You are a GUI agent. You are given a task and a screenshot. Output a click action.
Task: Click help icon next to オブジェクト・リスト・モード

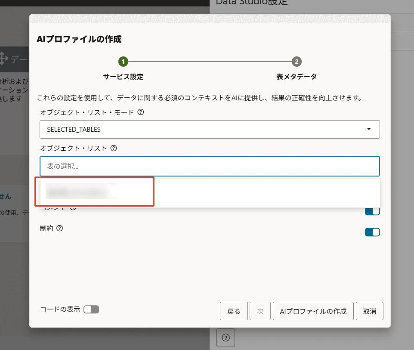click(141, 112)
